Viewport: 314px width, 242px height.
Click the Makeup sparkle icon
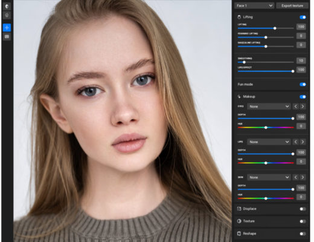239,97
